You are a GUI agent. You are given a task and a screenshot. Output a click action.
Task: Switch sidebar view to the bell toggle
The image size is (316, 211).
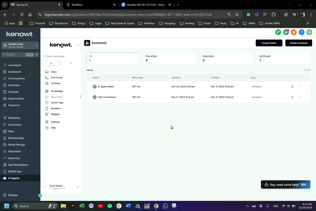pyautogui.click(x=71, y=63)
